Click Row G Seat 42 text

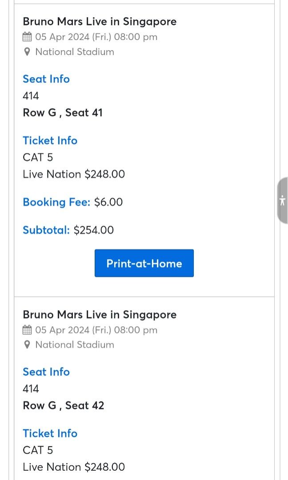click(x=63, y=405)
